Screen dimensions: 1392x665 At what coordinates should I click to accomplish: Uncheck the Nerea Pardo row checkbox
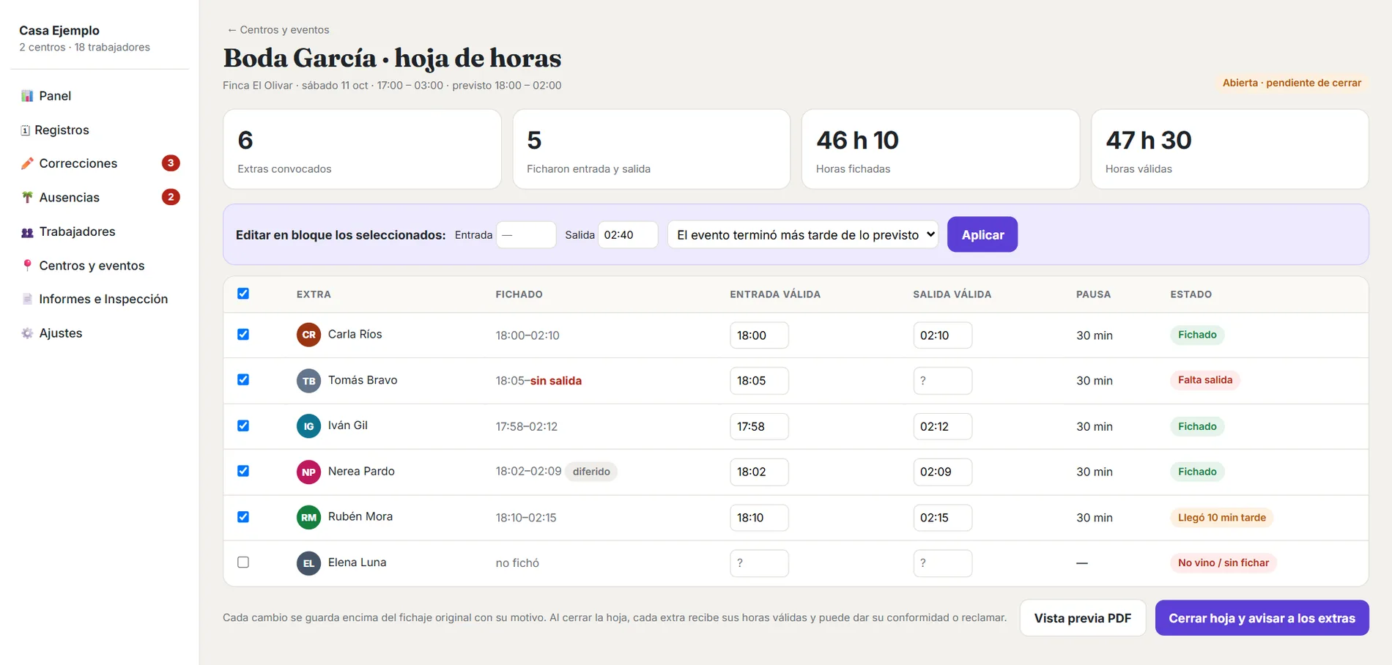tap(243, 471)
